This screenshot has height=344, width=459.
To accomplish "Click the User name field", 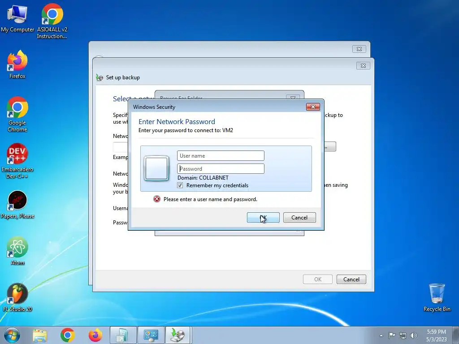I will pyautogui.click(x=221, y=155).
